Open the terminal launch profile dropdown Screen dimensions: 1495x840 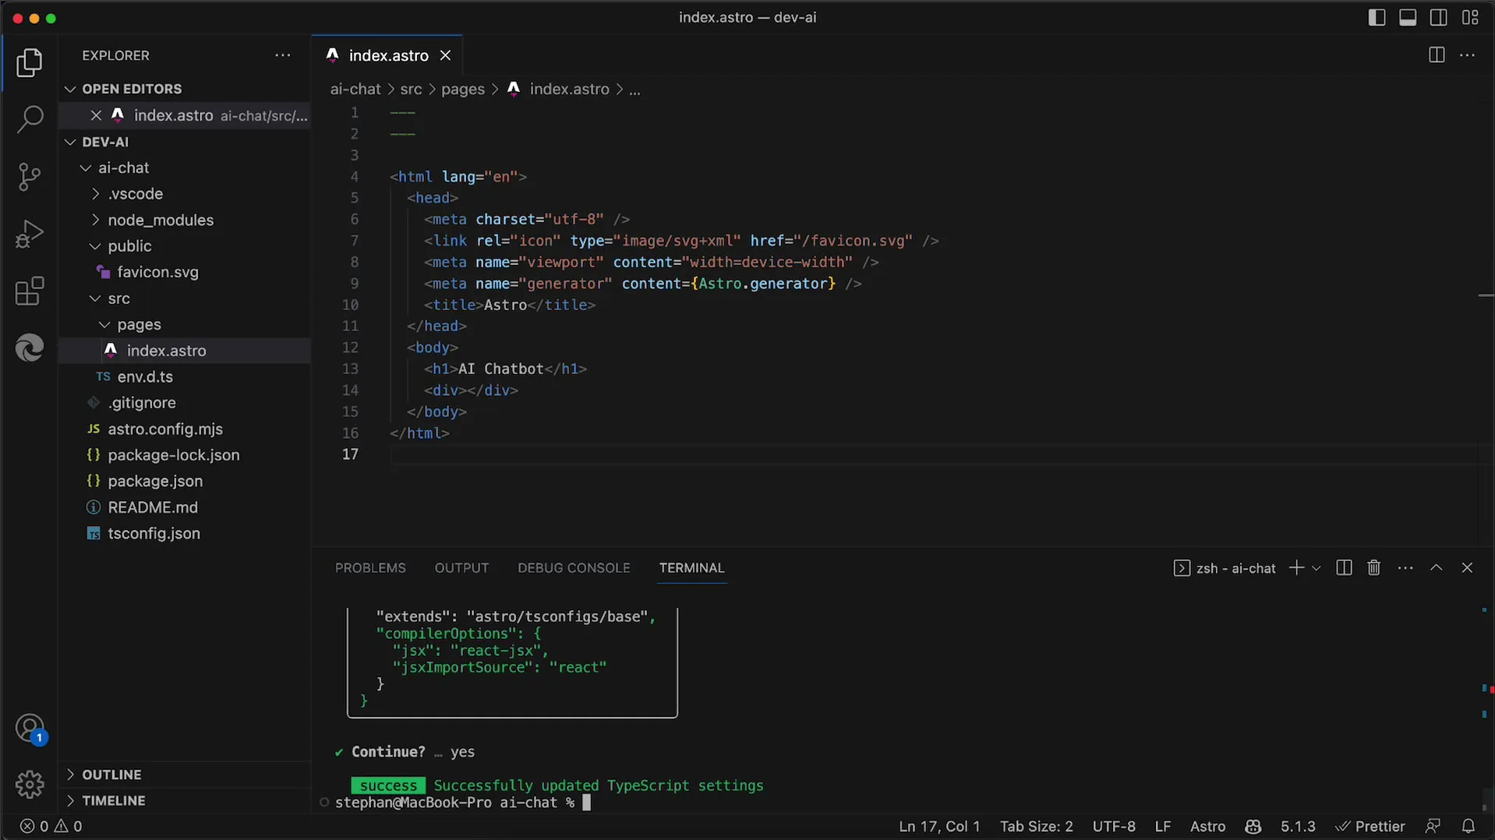(x=1317, y=568)
